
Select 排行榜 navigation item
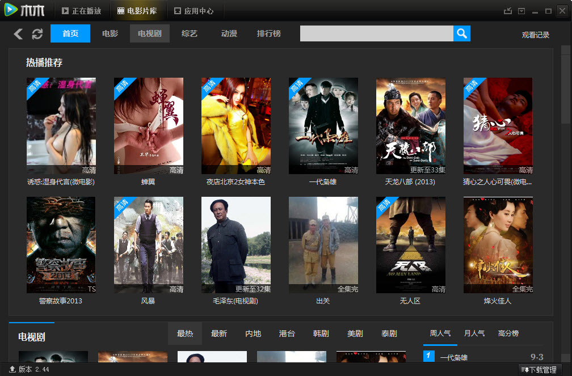[269, 33]
